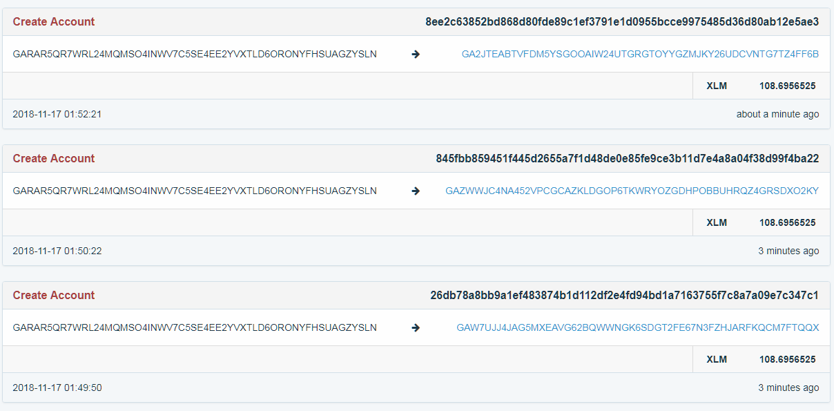Screen dimensions: 834x411
Task: Click the arrow icon in the 845fbb85 transaction
Action: [x=416, y=191]
